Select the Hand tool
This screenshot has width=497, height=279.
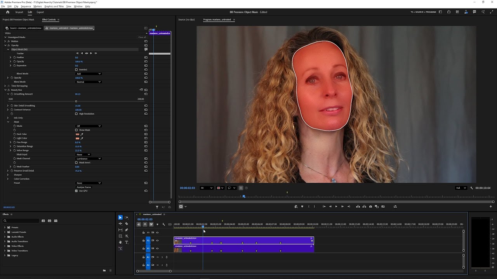[120, 242]
